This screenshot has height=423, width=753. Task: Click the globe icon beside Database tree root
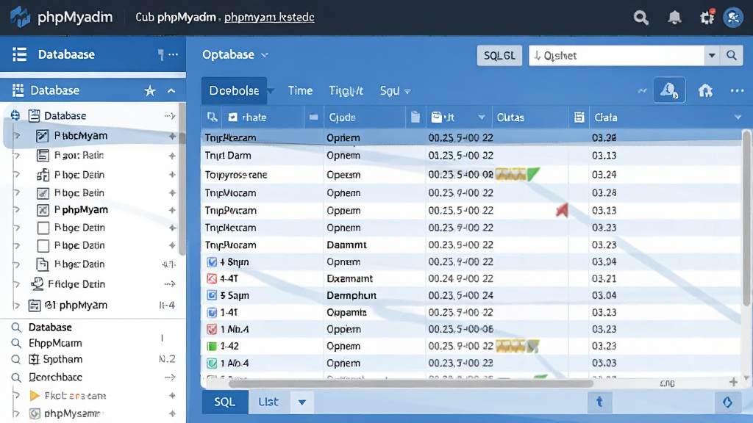click(x=15, y=115)
